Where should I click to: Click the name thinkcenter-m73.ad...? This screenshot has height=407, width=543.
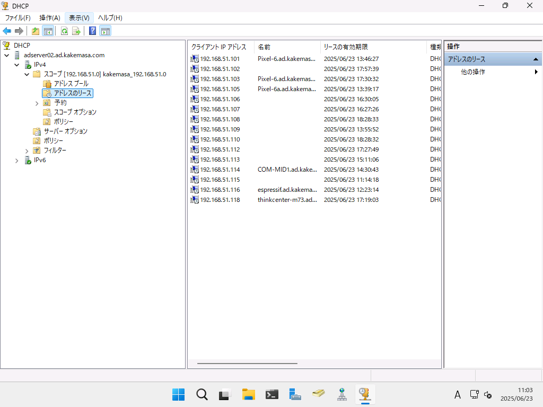287,200
